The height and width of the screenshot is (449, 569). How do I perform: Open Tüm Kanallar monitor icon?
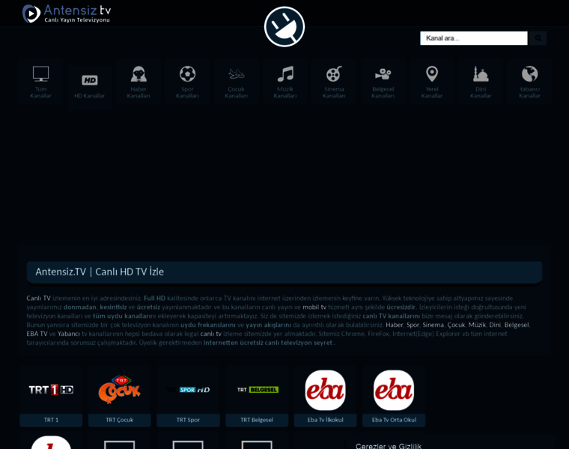pyautogui.click(x=40, y=73)
